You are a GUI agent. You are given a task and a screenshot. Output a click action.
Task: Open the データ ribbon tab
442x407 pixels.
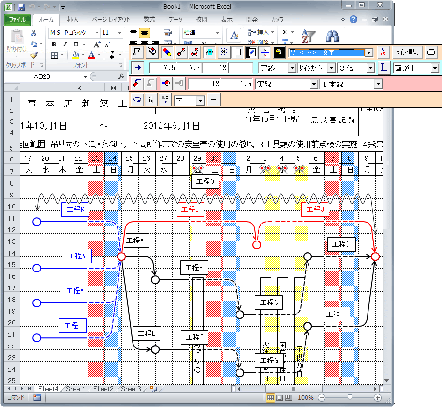(176, 20)
